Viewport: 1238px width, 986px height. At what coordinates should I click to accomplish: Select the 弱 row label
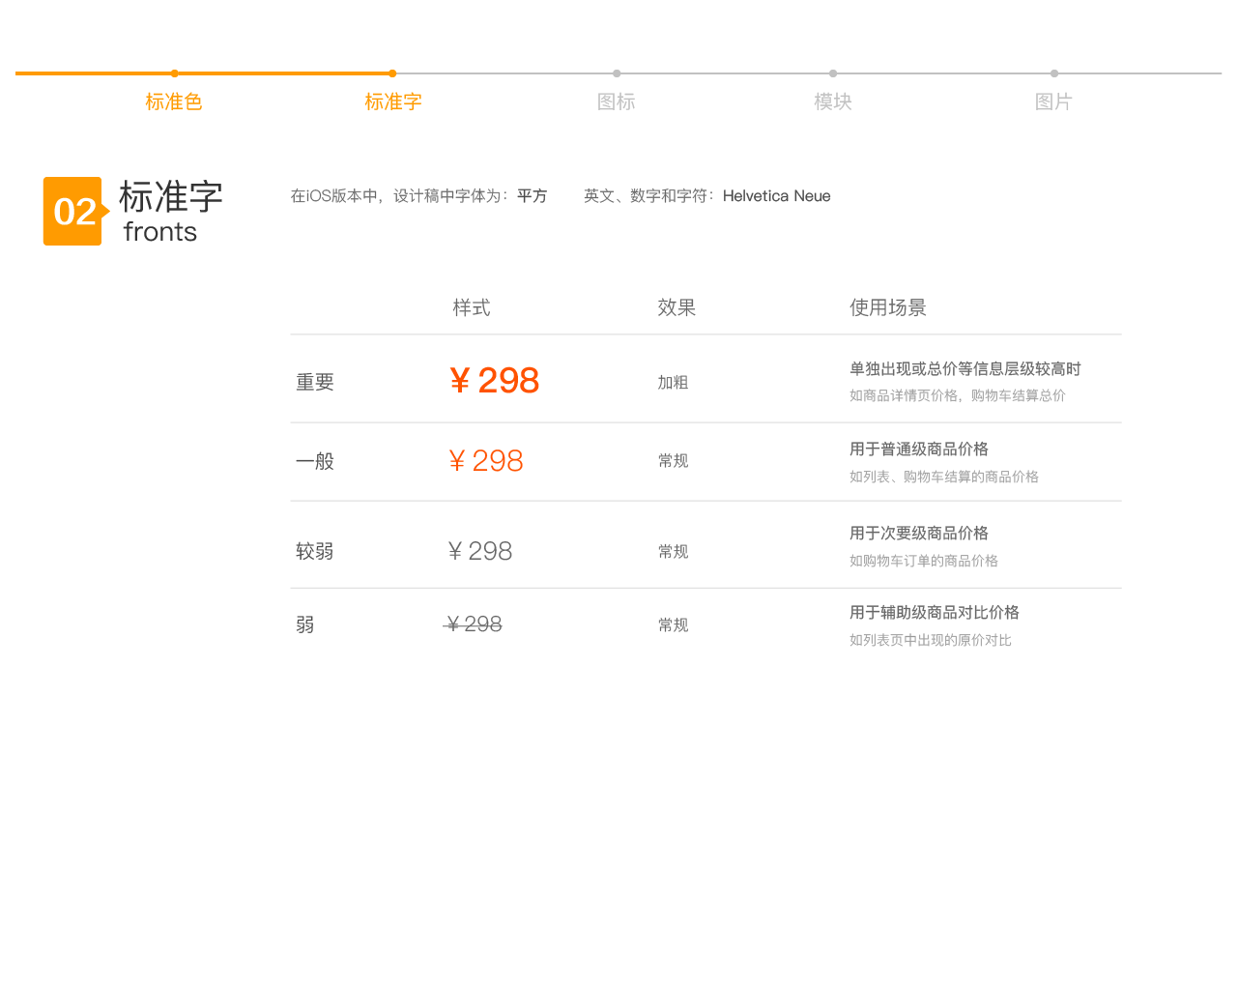[305, 624]
